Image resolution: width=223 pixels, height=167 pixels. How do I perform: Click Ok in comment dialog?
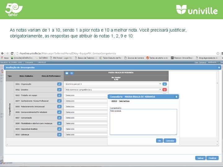pos(160,141)
